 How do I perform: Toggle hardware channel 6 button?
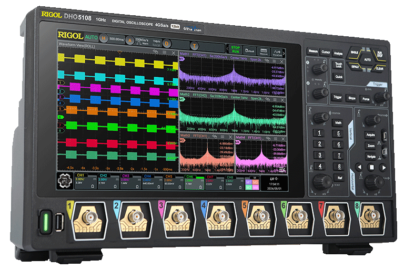pyautogui.click(x=339, y=144)
